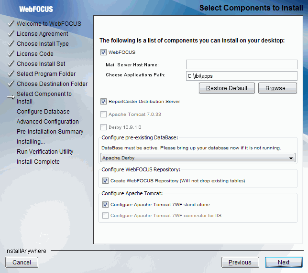The width and height of the screenshot is (308, 273).
Task: Click the Browse... button
Action: (277, 88)
